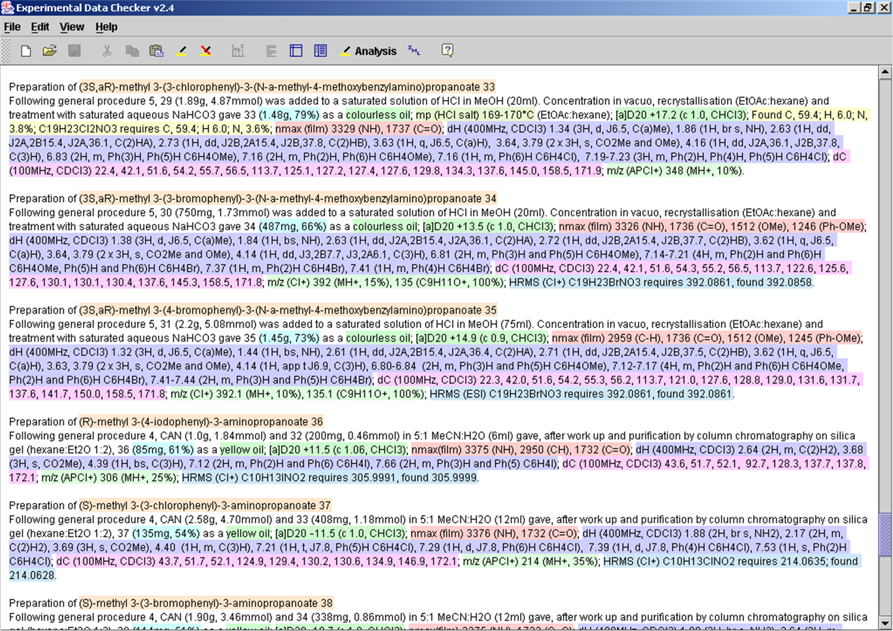Click the new document icon
The height and width of the screenshot is (631, 893).
26,51
